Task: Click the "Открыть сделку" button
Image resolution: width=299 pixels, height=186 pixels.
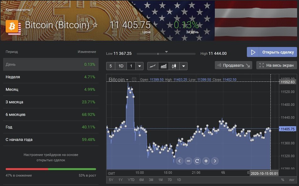Action: (272, 52)
